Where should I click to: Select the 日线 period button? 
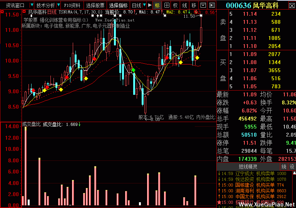137,5
